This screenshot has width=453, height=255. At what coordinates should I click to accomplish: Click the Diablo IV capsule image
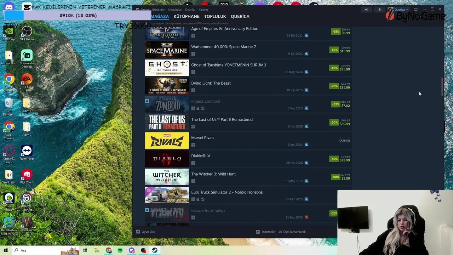(167, 159)
